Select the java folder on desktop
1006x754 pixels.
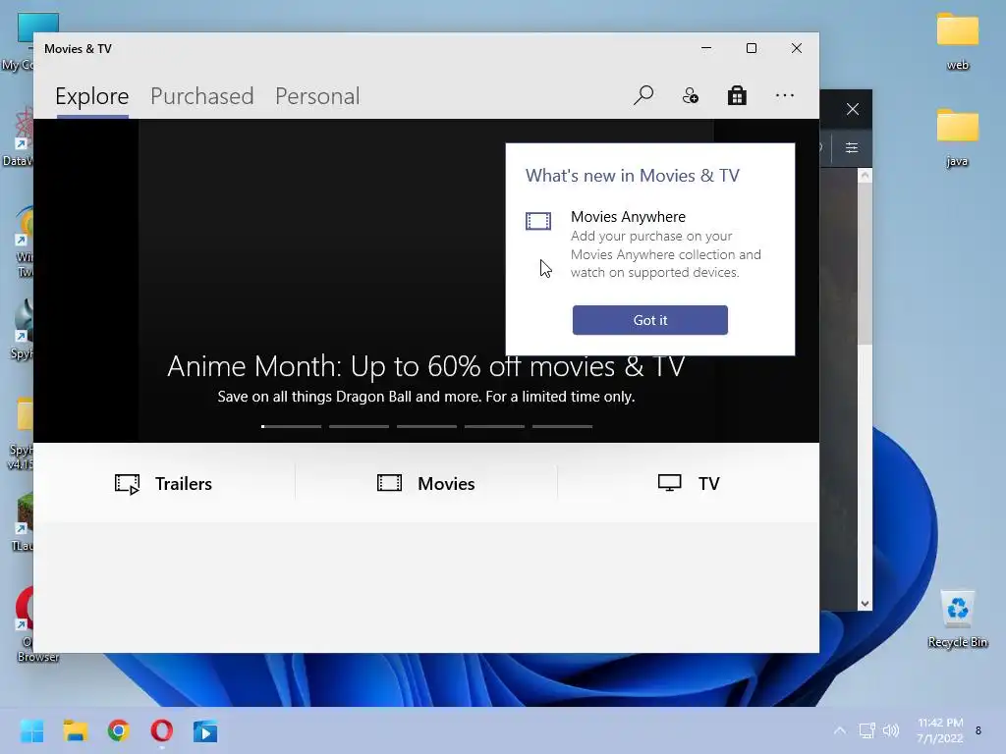pos(957,137)
